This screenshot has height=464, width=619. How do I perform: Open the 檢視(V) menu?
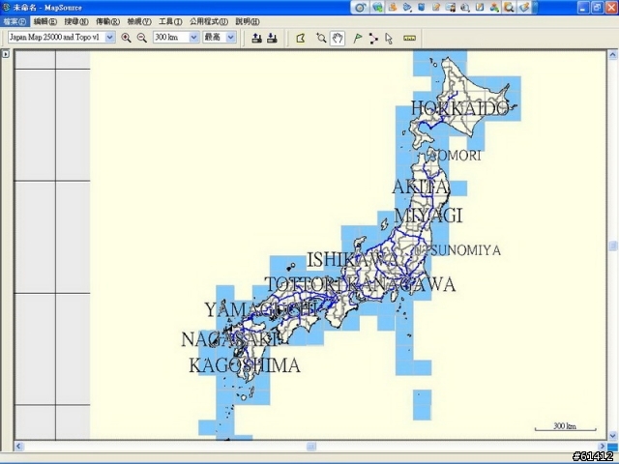pos(139,21)
